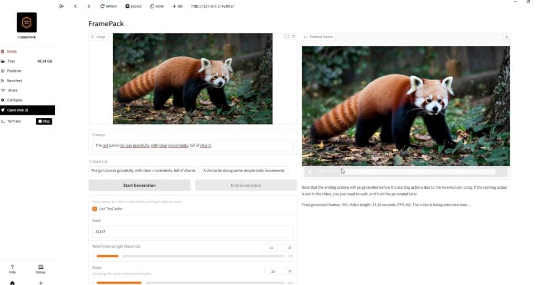Image resolution: width=539 pixels, height=285 pixels.
Task: Click the plus icon at sidebar bottom
Action: [x=41, y=282]
